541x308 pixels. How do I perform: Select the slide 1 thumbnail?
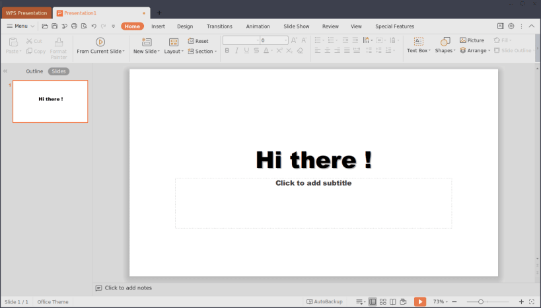(x=50, y=101)
